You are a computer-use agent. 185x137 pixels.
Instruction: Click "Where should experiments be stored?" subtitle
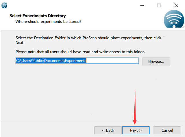click(x=49, y=22)
